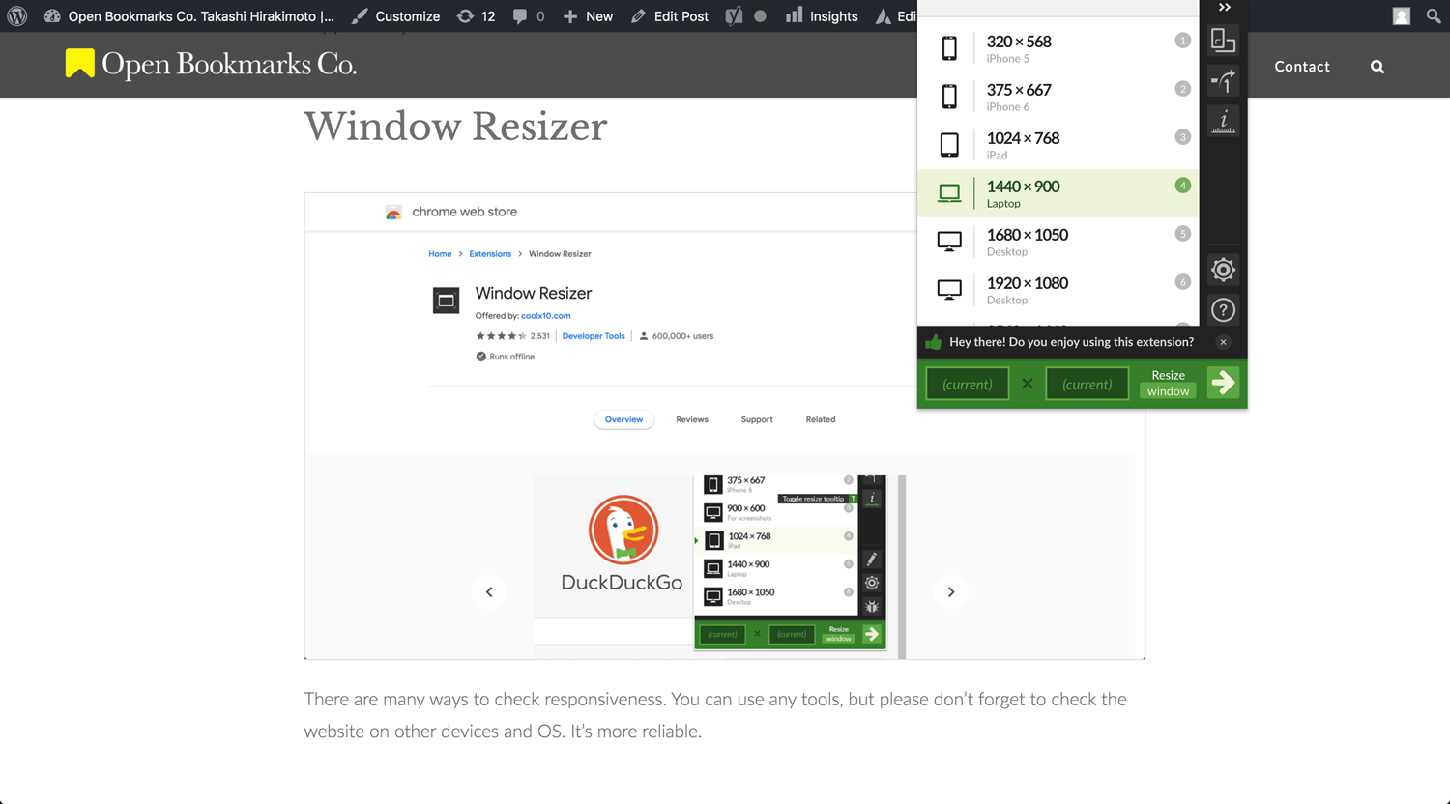The image size is (1450, 804).
Task: Open the Open Bookmarks Co. dashboard link
Action: pyautogui.click(x=189, y=16)
